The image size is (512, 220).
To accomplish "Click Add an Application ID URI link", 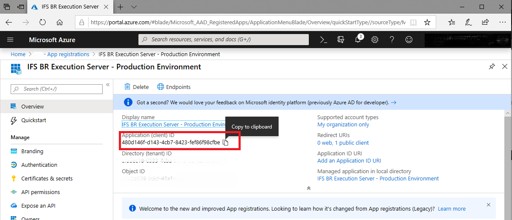I will (x=349, y=160).
